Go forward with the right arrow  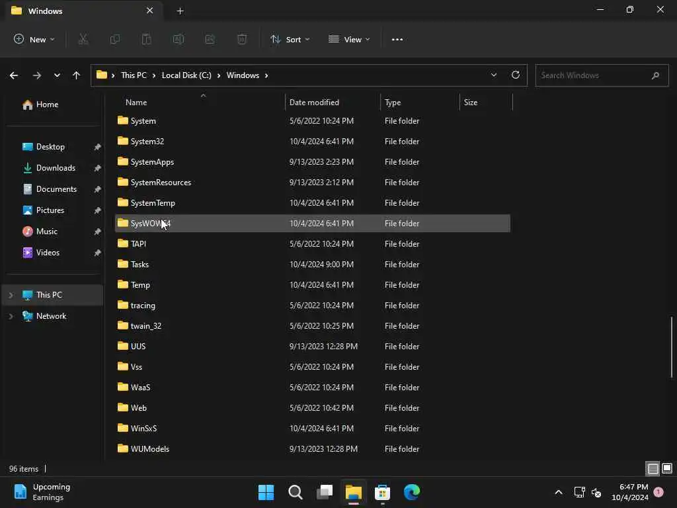(37, 75)
